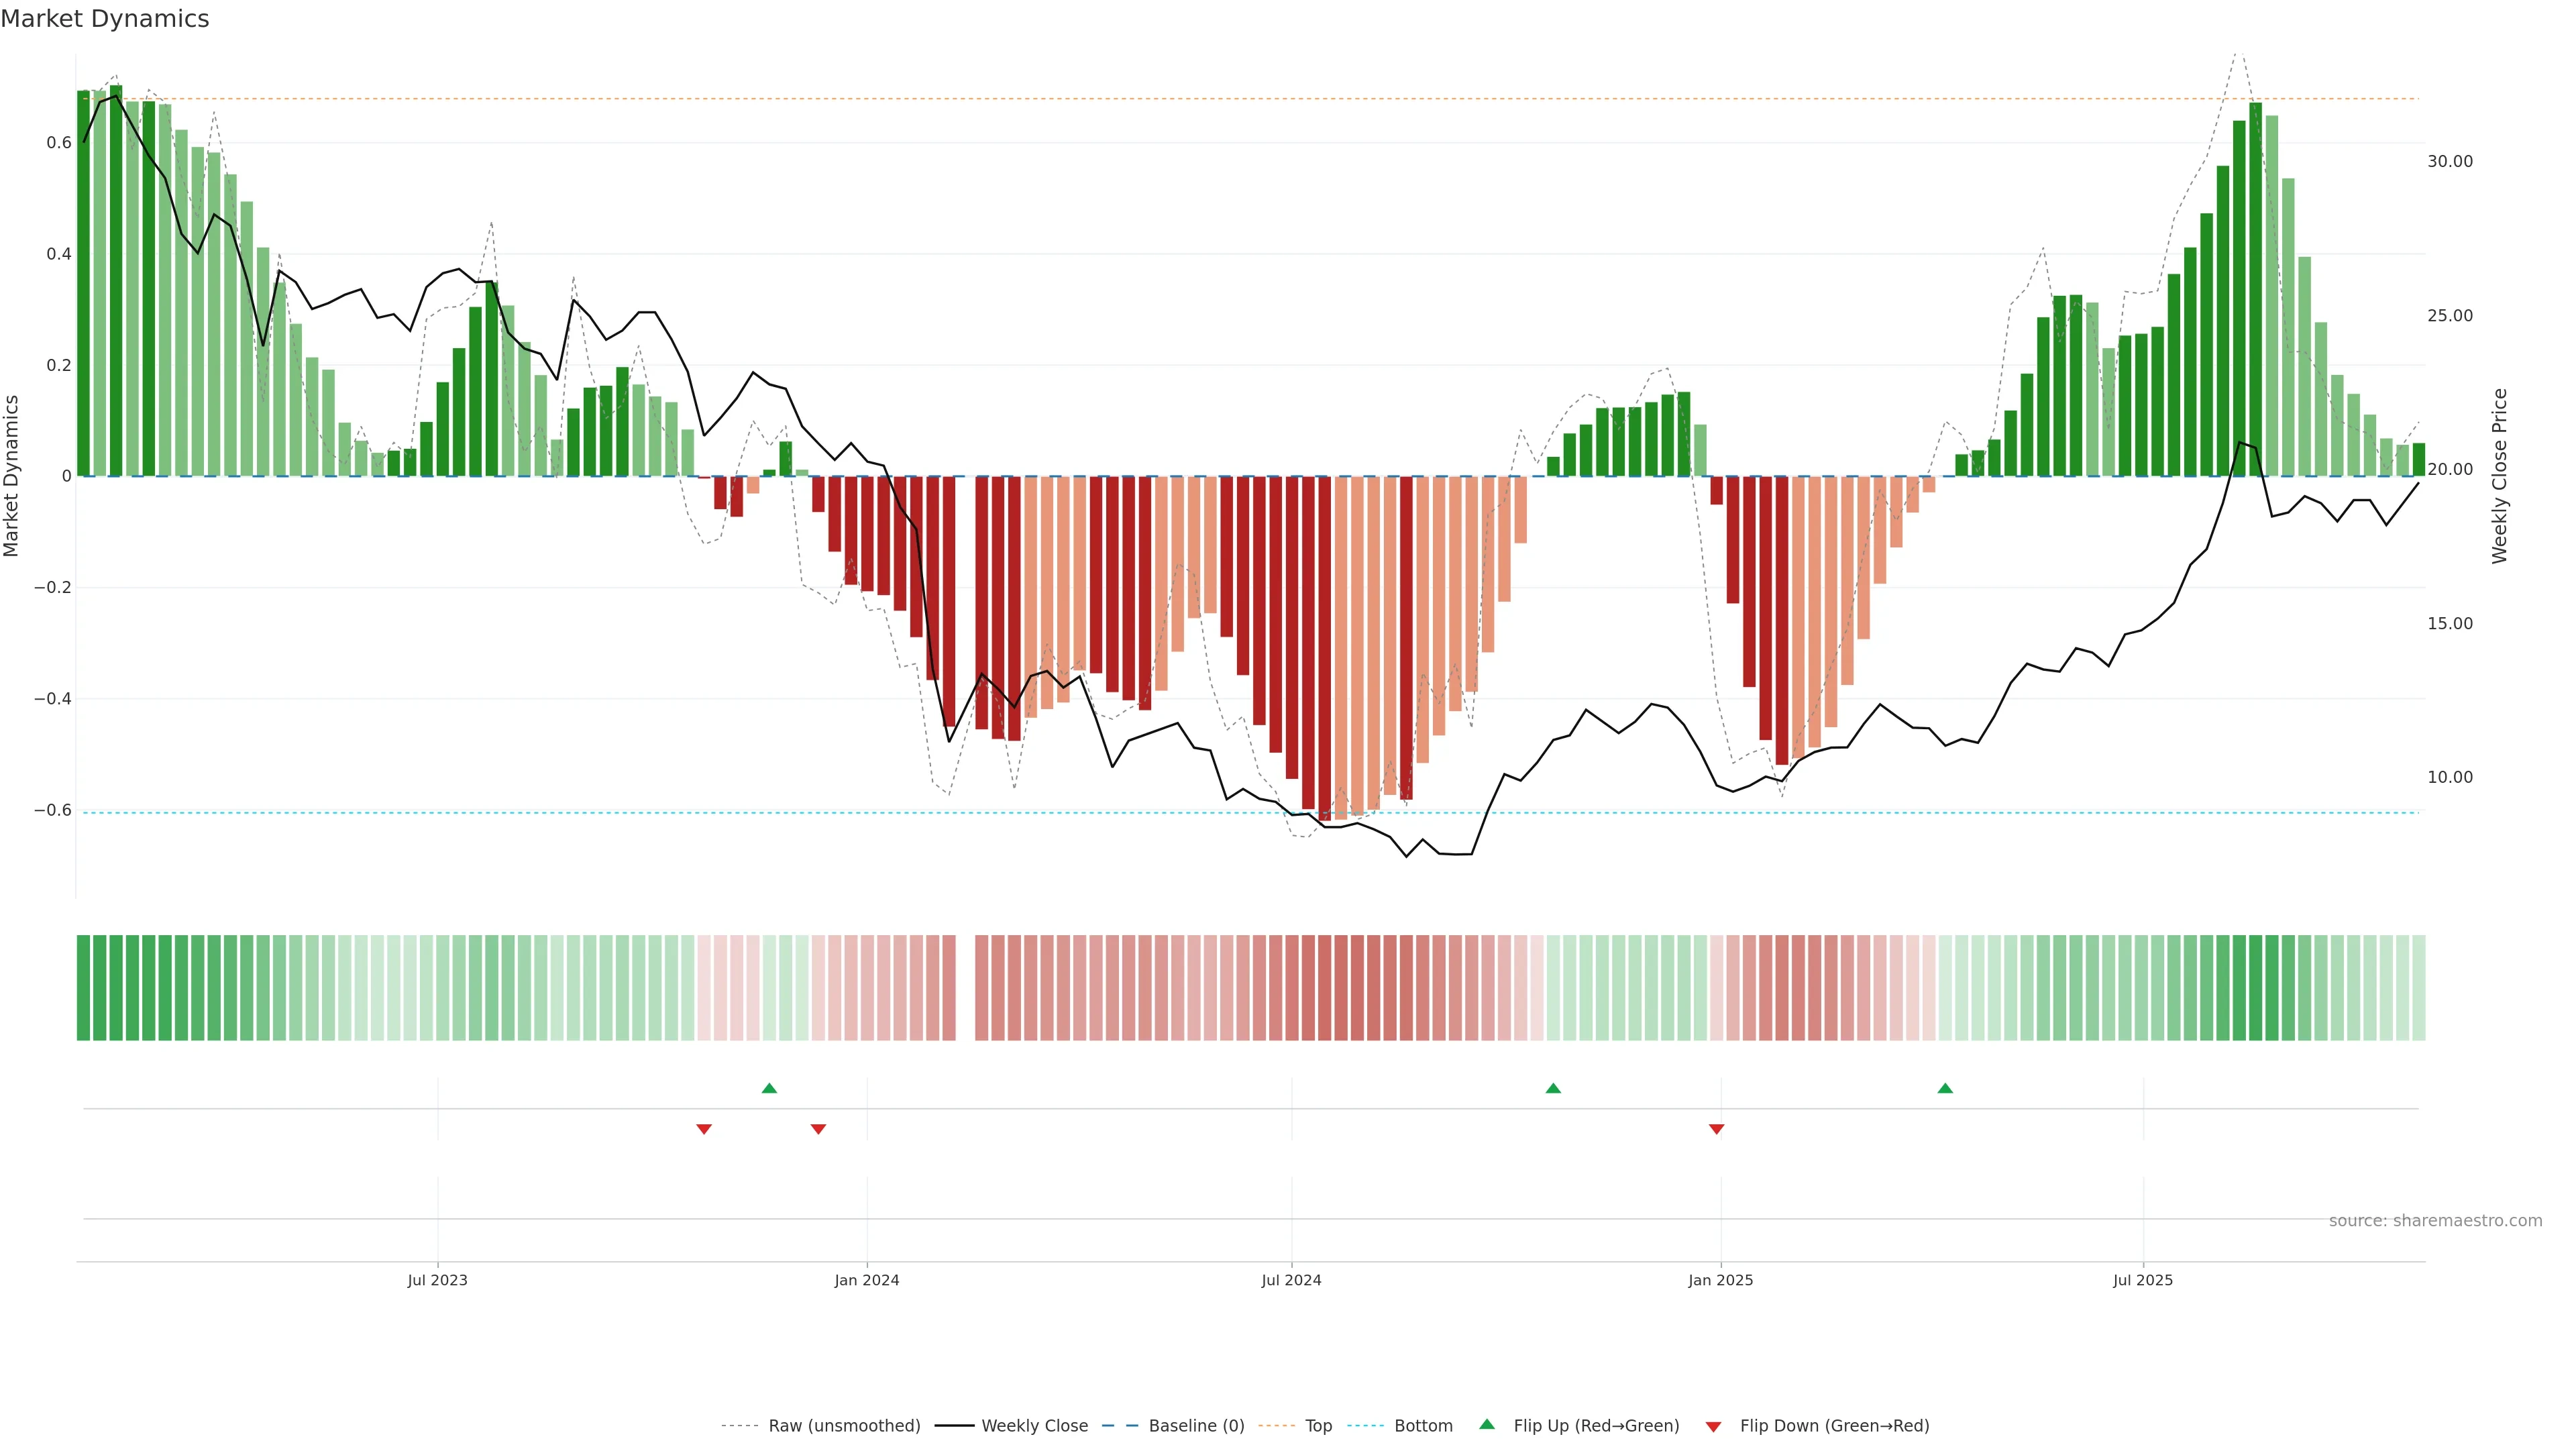Click the leftmost red flip-down marker
2576x1449 pixels.
704,1129
